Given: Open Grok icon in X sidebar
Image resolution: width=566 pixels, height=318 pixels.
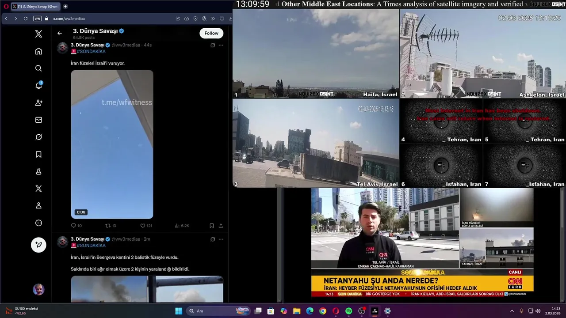Looking at the screenshot, I should 38,137.
